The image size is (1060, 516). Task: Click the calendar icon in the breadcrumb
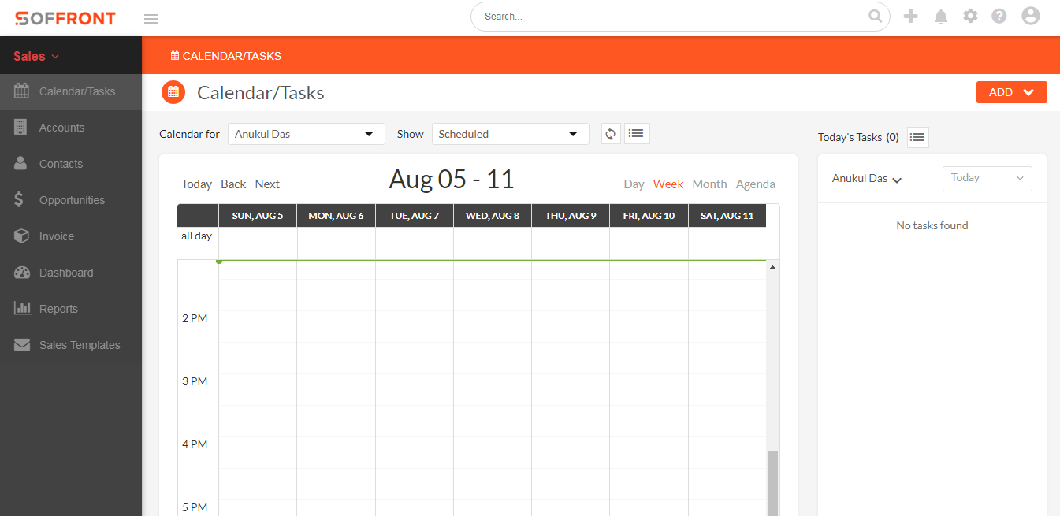click(175, 56)
